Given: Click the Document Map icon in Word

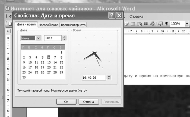Looking at the screenshot, I should 160,24.
